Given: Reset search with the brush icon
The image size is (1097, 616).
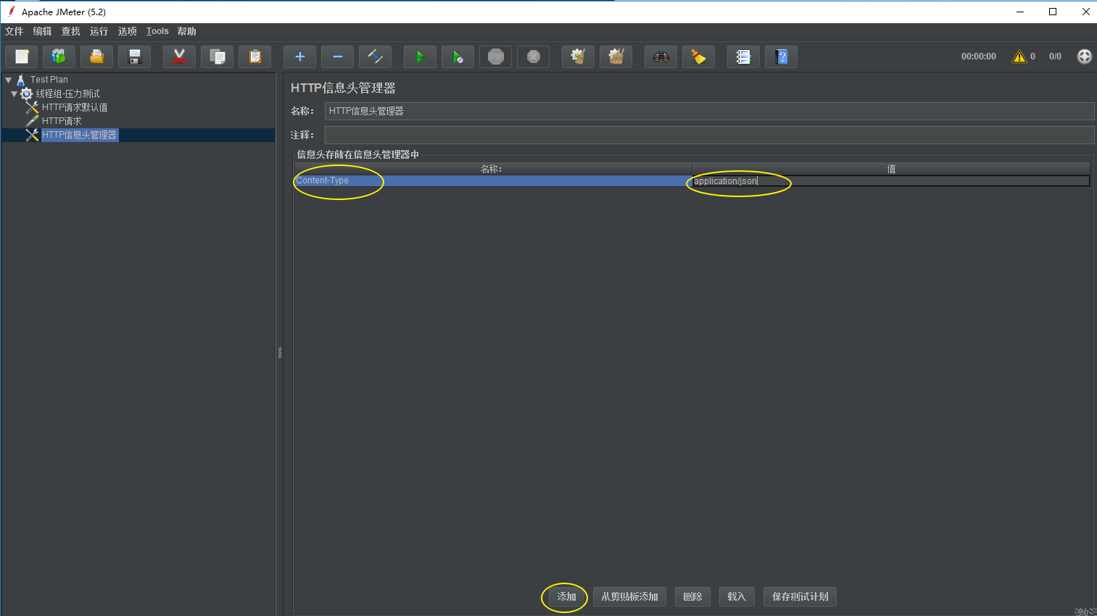Looking at the screenshot, I should [x=699, y=57].
